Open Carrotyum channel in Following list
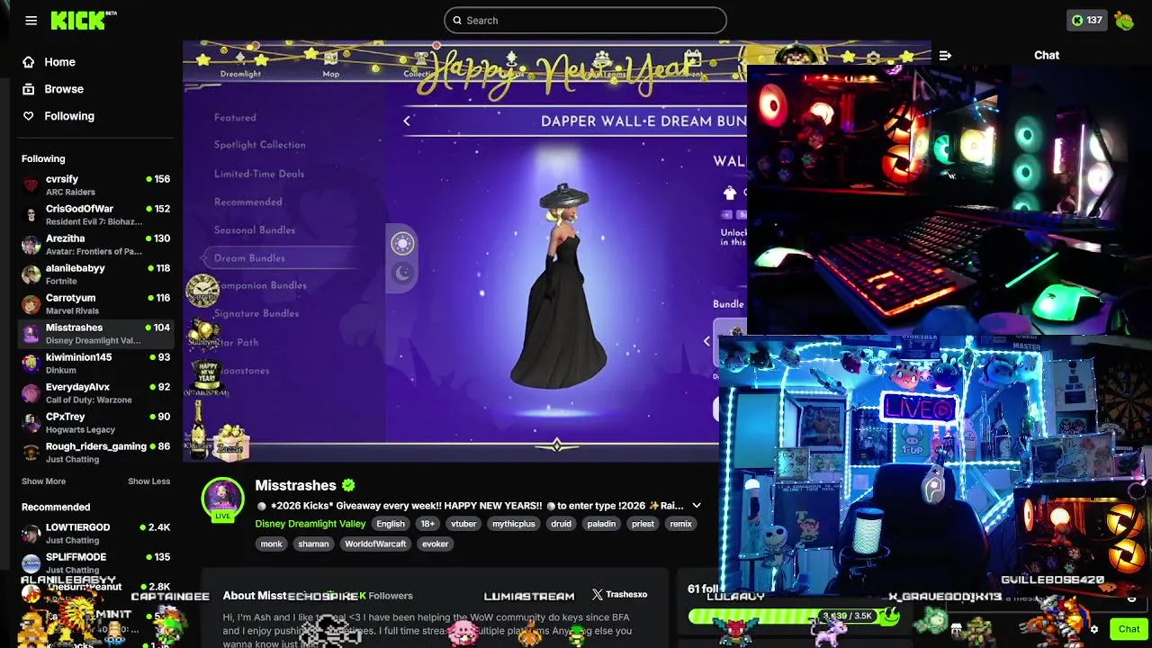Viewport: 1152px width, 648px height. coord(95,303)
